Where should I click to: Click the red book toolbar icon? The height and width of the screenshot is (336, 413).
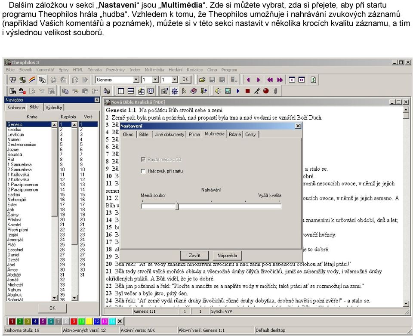[194, 91]
